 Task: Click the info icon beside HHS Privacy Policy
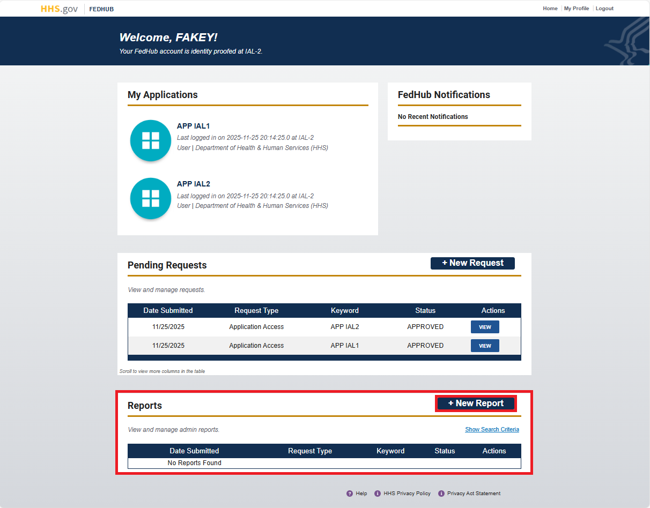(378, 494)
